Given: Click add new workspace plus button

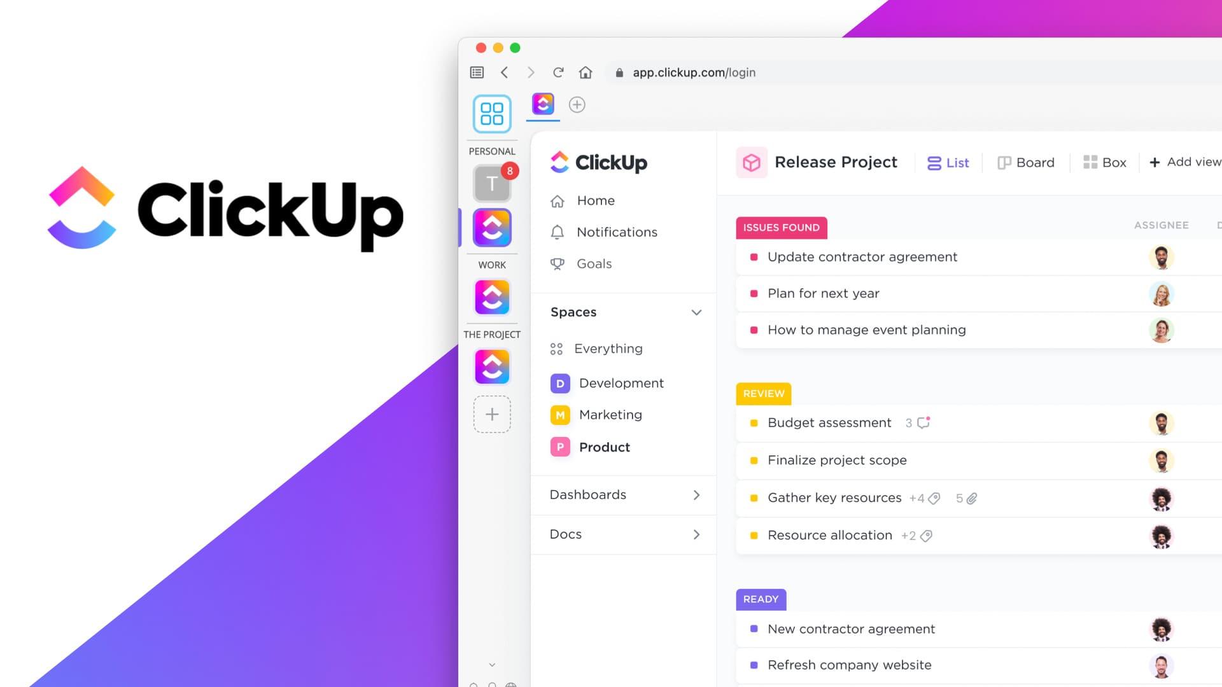Looking at the screenshot, I should [492, 413].
